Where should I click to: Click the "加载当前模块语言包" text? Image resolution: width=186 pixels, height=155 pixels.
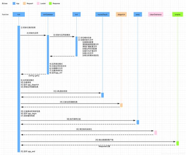coord(90,55)
